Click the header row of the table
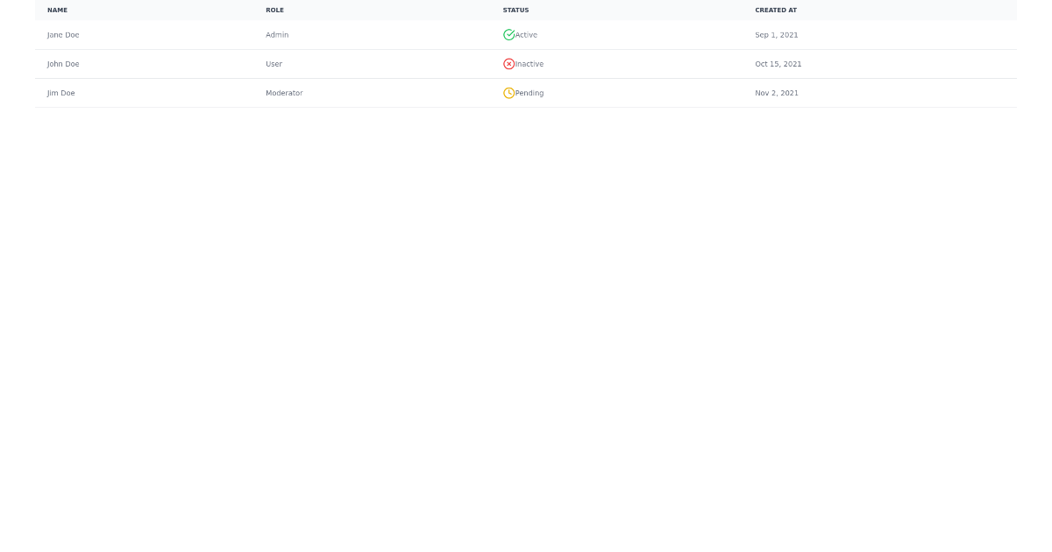The width and height of the screenshot is (1052, 552). point(526,10)
